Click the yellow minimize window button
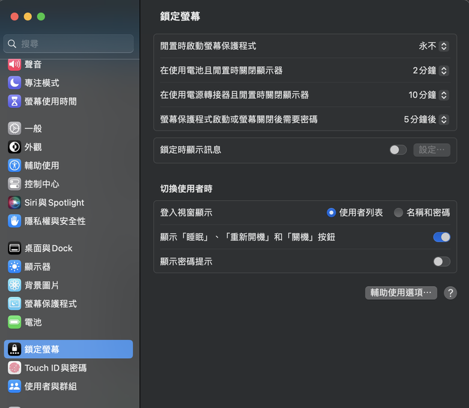 click(28, 16)
